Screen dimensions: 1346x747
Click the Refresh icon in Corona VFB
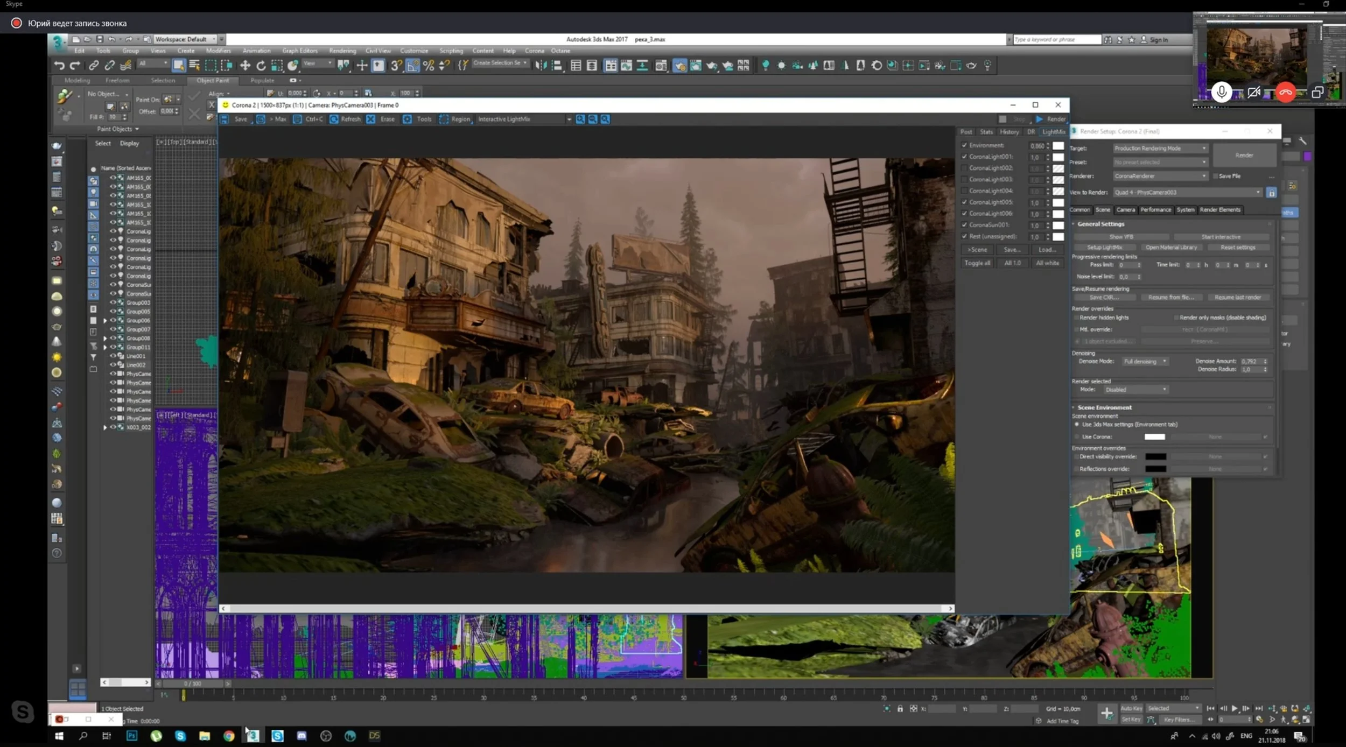tap(334, 119)
